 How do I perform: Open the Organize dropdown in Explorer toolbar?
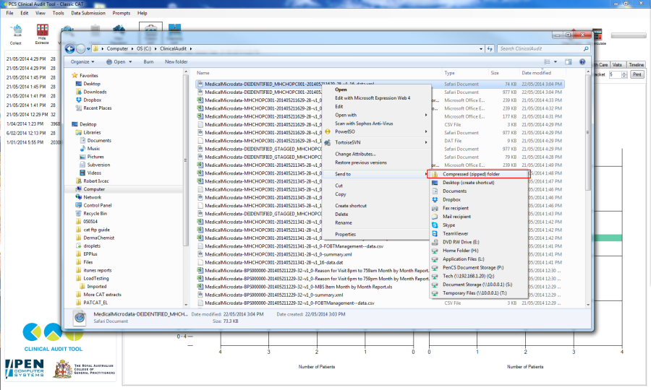(x=82, y=62)
